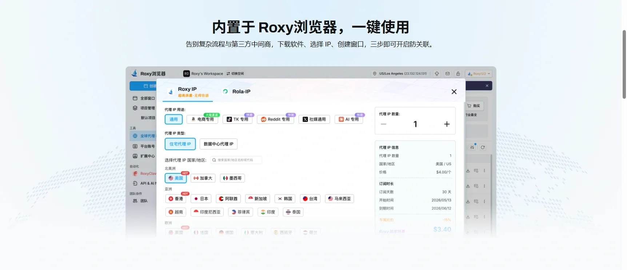Click the location pin icon by US/Los Angeles
The width and height of the screenshot is (627, 270).
[375, 74]
